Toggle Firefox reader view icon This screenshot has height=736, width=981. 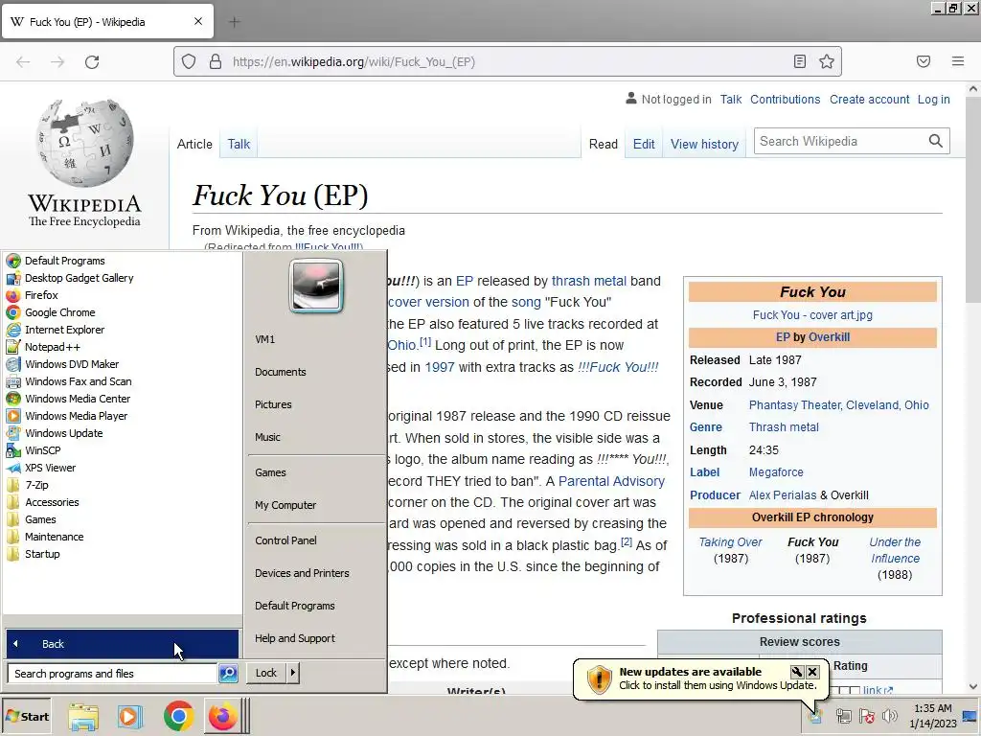coord(800,61)
